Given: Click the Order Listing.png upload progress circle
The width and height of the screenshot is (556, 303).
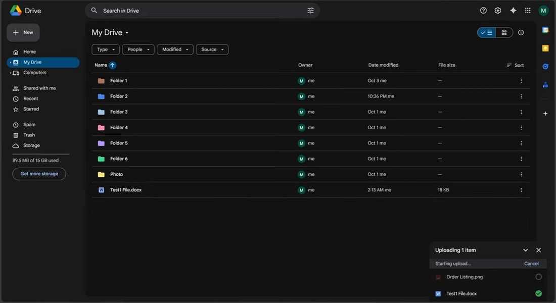Looking at the screenshot, I should 538,277.
